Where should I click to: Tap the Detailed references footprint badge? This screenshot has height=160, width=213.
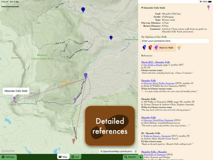(x=110, y=126)
